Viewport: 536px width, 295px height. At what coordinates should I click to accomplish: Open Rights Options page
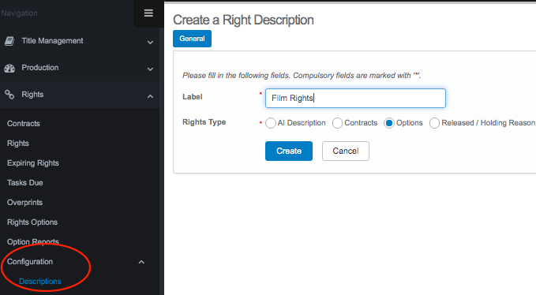click(x=32, y=222)
